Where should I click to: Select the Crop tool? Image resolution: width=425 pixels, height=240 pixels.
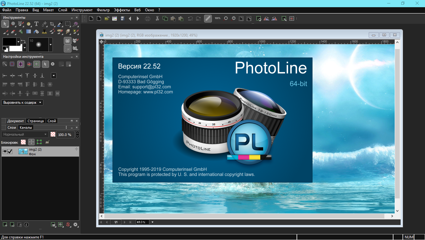tap(52, 24)
